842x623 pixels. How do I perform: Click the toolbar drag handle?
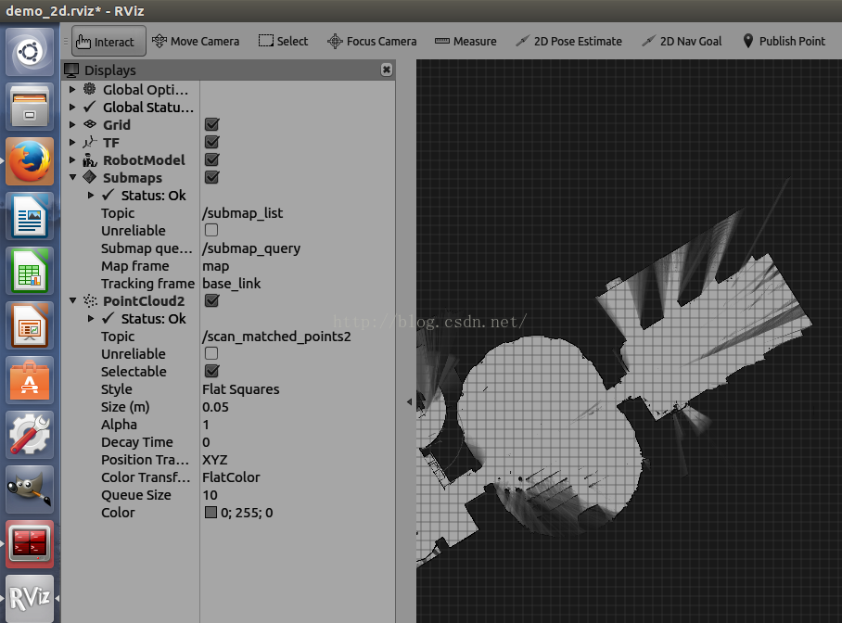coord(66,42)
